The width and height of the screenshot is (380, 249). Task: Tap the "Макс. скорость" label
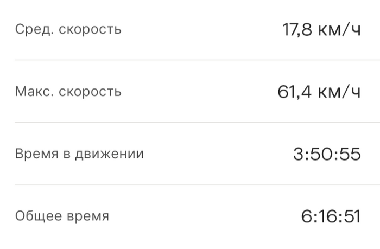(68, 91)
